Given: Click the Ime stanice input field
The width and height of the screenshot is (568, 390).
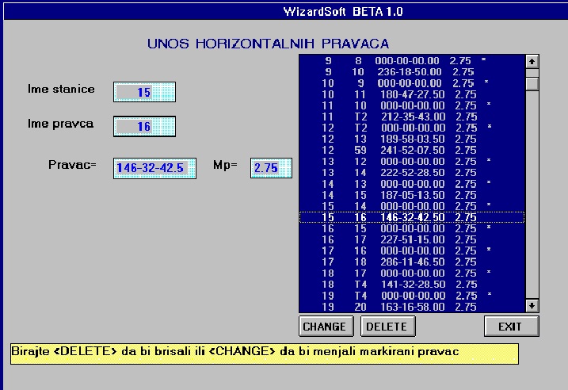Looking at the screenshot, I should [x=144, y=92].
